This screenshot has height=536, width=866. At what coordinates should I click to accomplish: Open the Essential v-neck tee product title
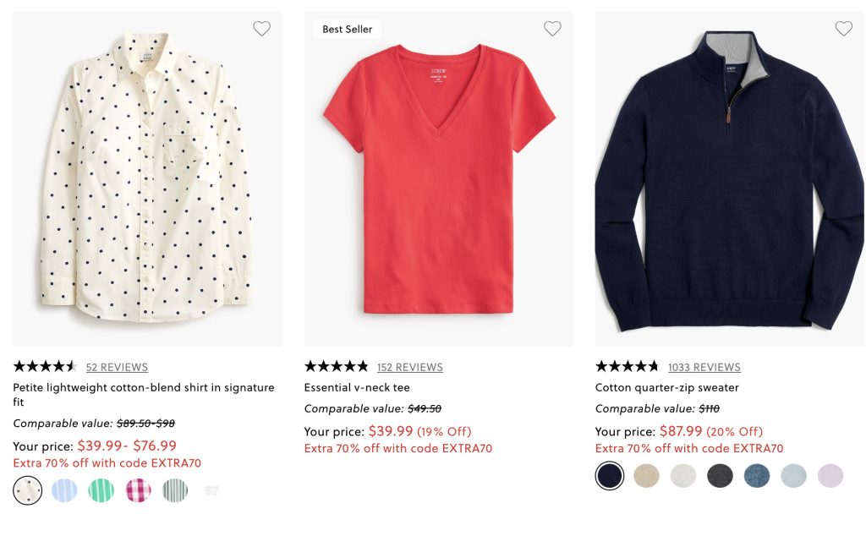pos(357,387)
